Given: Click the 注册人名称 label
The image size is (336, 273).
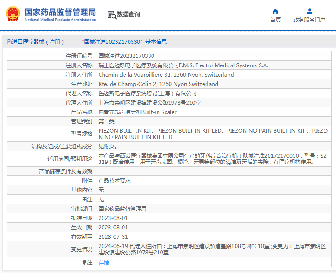Looking at the screenshot, I should [79, 65].
